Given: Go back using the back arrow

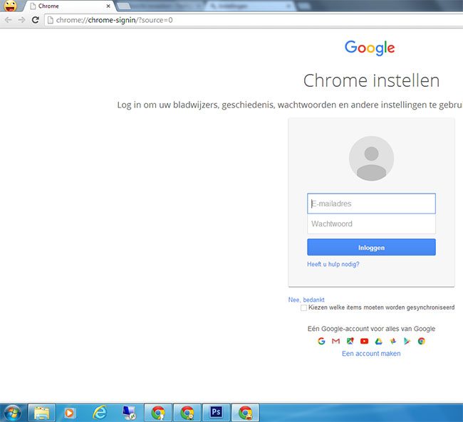Looking at the screenshot, I should click(x=9, y=20).
